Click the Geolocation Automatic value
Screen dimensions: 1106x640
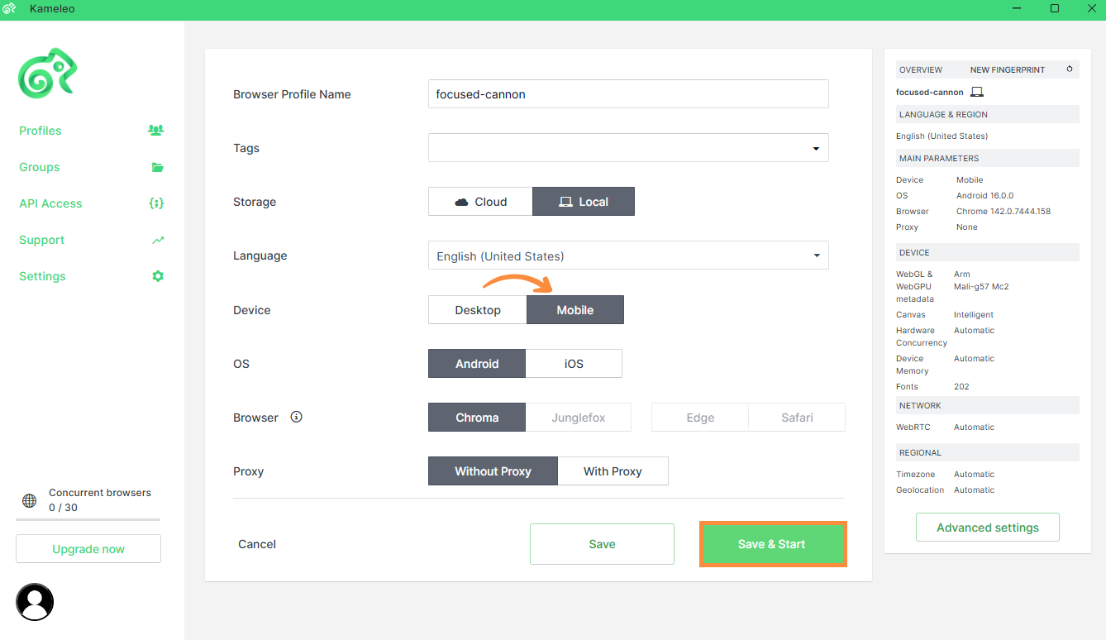(974, 490)
